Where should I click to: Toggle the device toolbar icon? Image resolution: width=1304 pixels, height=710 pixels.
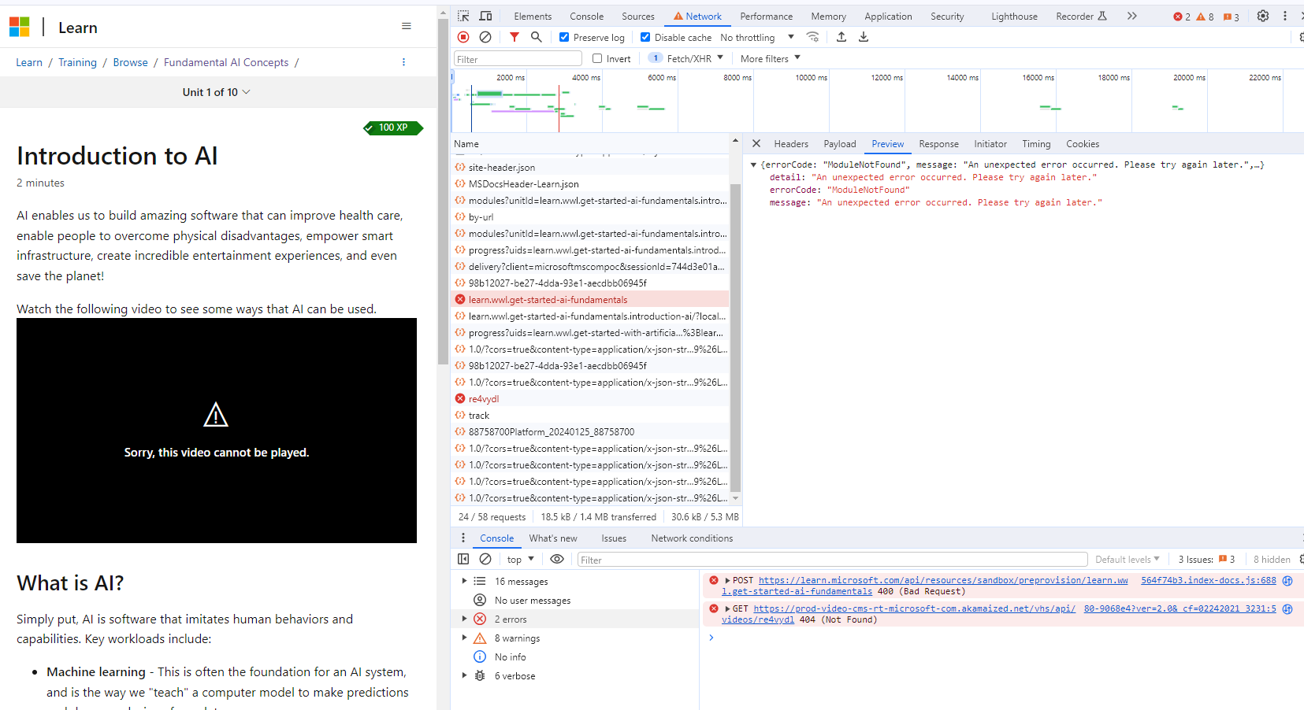coord(485,16)
